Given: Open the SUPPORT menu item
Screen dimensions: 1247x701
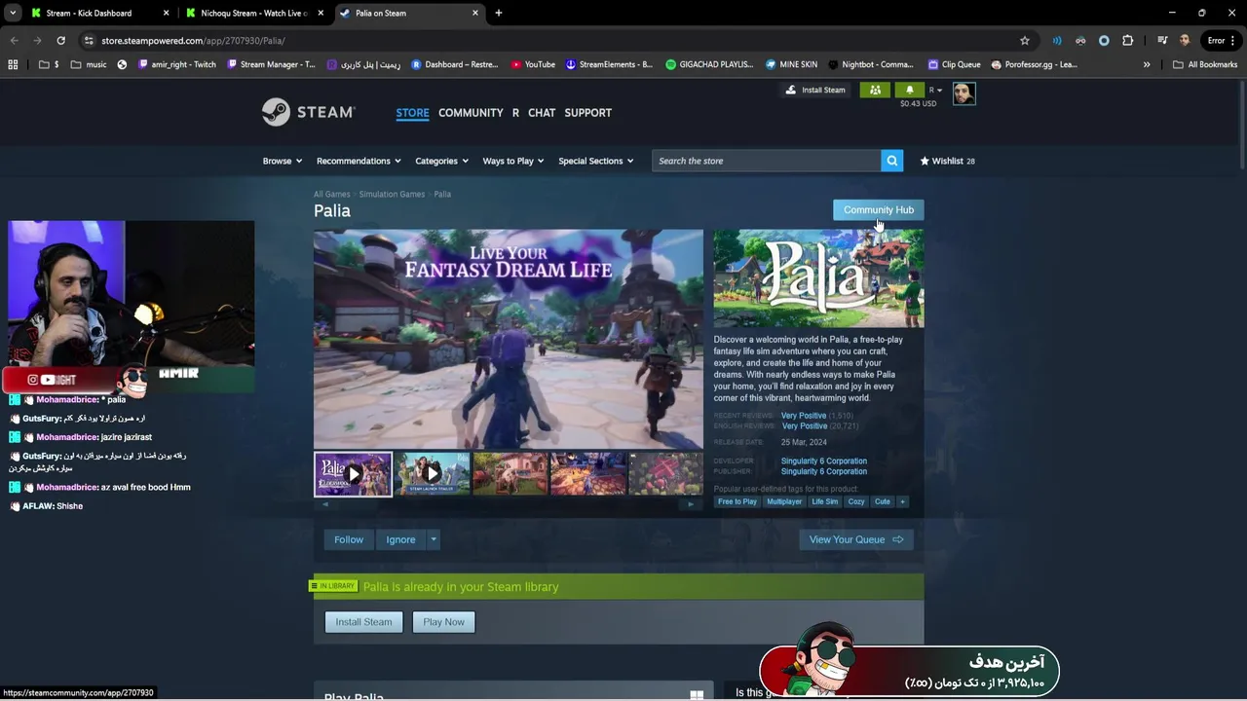Looking at the screenshot, I should point(588,113).
